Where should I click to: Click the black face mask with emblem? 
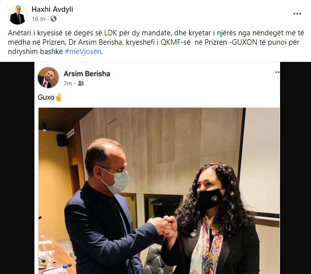coord(210,199)
